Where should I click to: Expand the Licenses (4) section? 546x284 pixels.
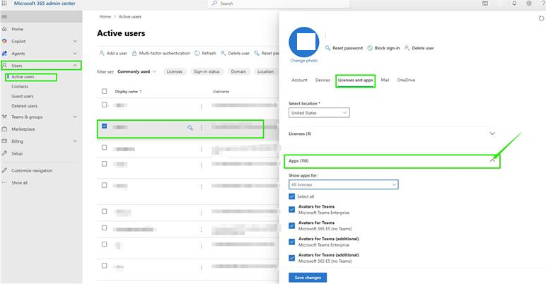pos(492,134)
